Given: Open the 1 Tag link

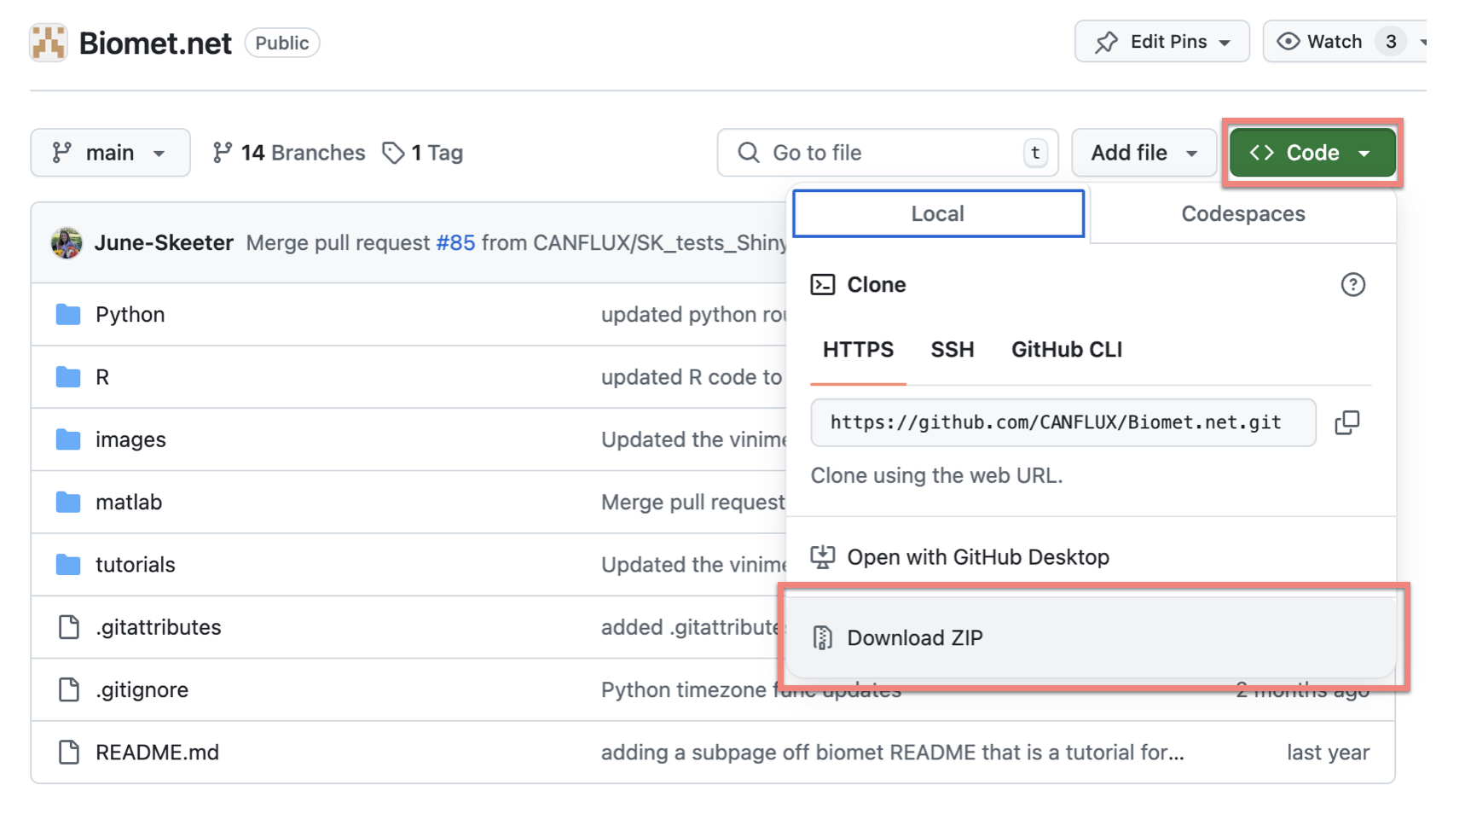Looking at the screenshot, I should pyautogui.click(x=423, y=153).
